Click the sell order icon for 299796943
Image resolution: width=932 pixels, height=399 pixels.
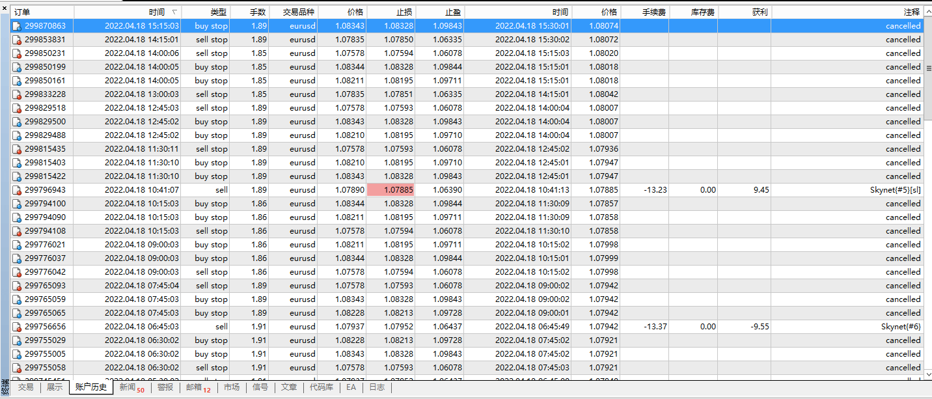17,190
